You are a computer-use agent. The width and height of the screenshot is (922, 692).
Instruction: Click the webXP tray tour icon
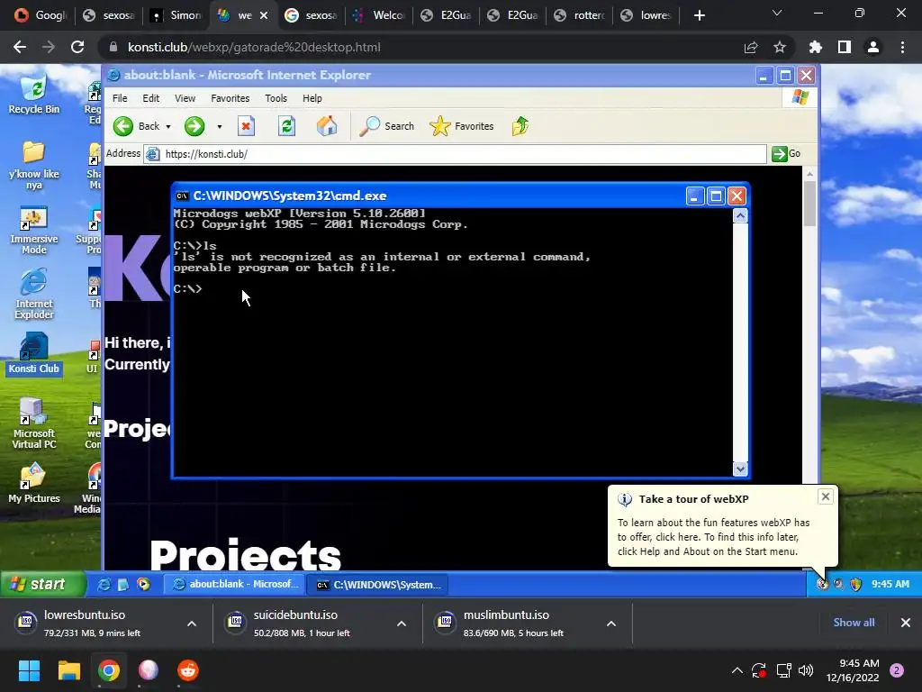[x=823, y=584]
